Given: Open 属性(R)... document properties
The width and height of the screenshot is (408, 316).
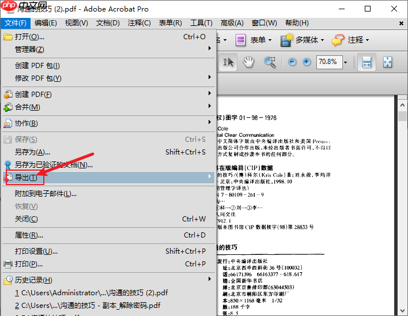Looking at the screenshot, I should (108, 235).
